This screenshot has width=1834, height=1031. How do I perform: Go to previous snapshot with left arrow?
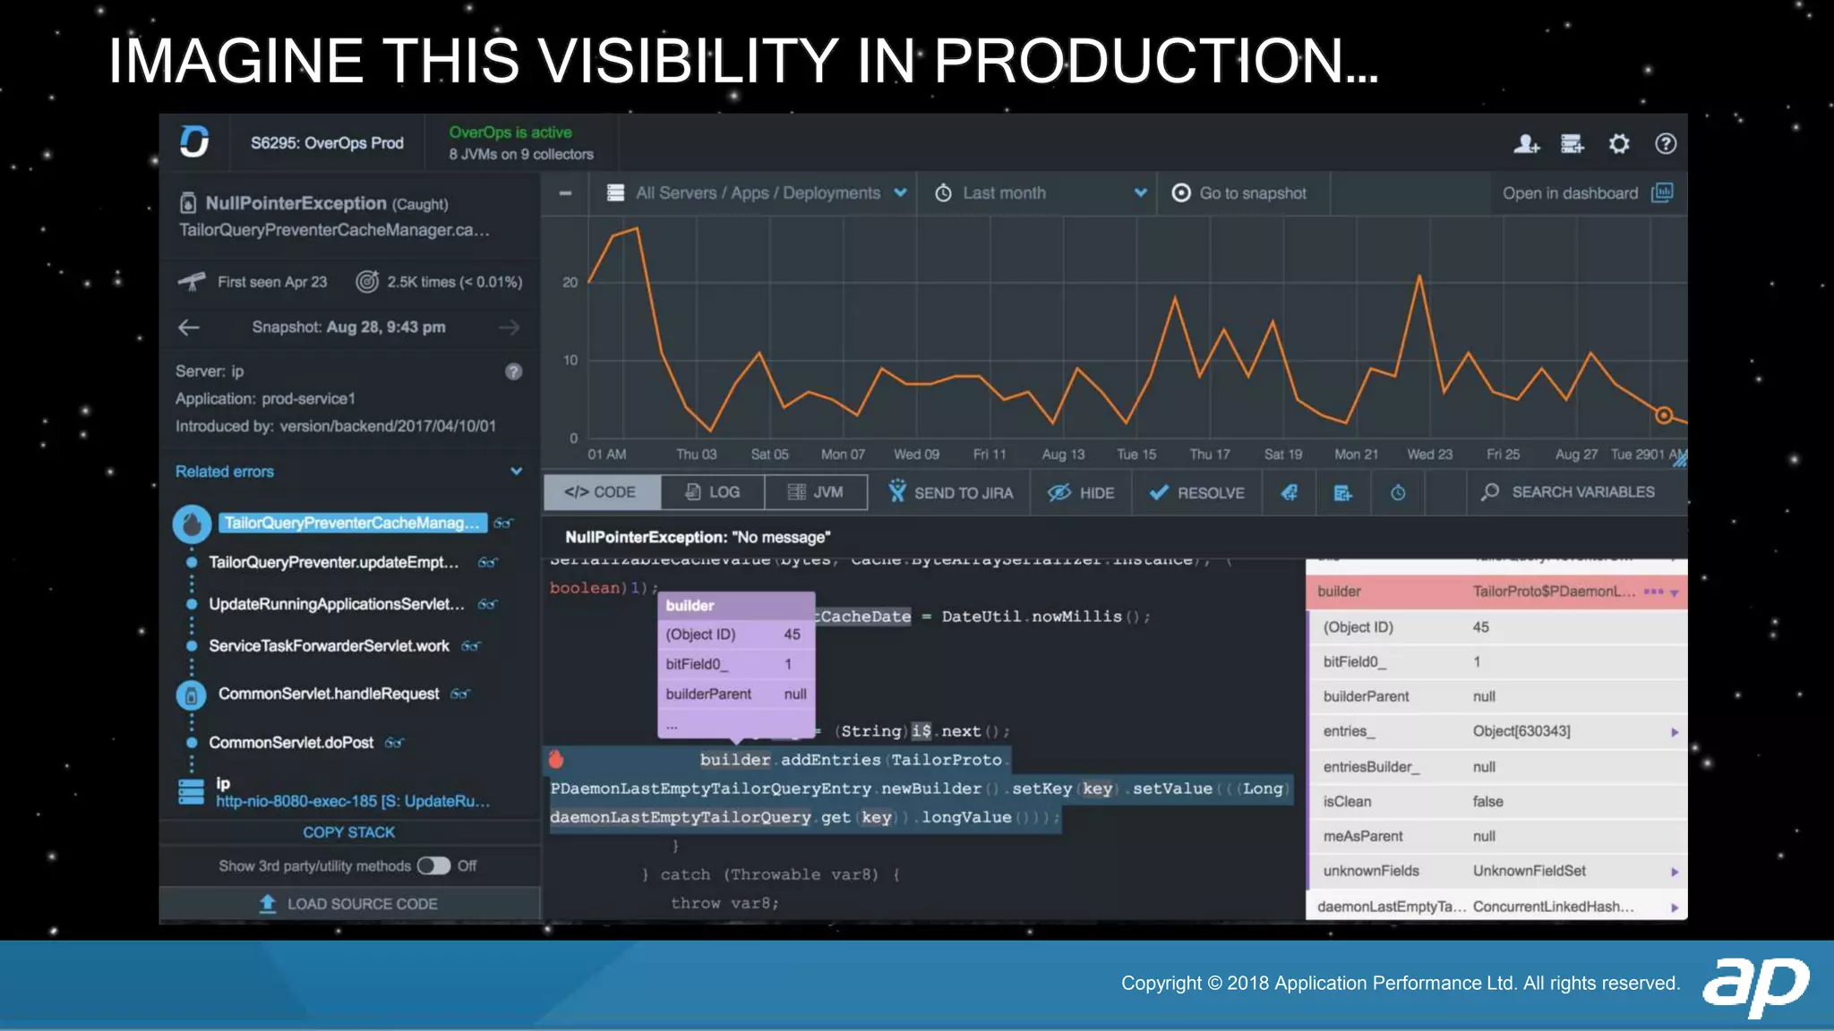(189, 328)
